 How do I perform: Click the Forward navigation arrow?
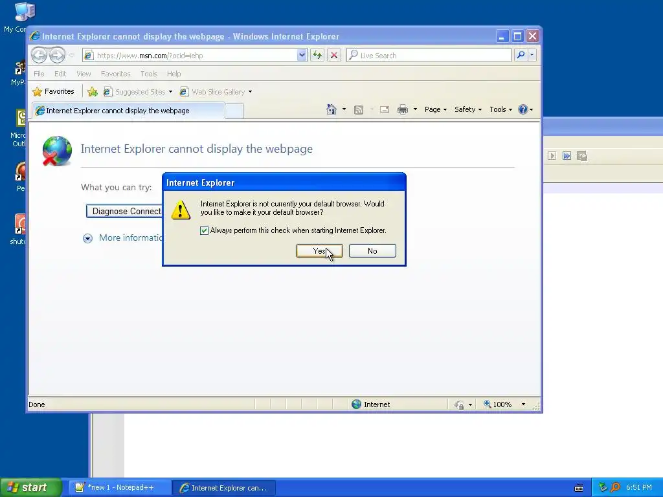click(x=57, y=55)
